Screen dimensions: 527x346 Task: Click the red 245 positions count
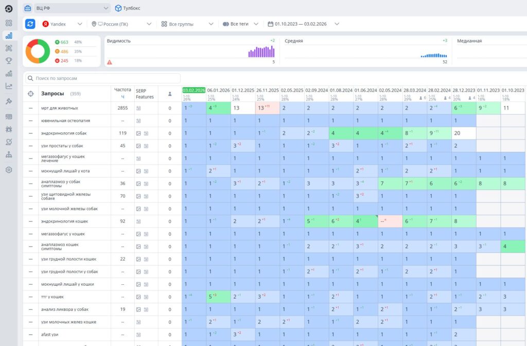[x=64, y=61]
